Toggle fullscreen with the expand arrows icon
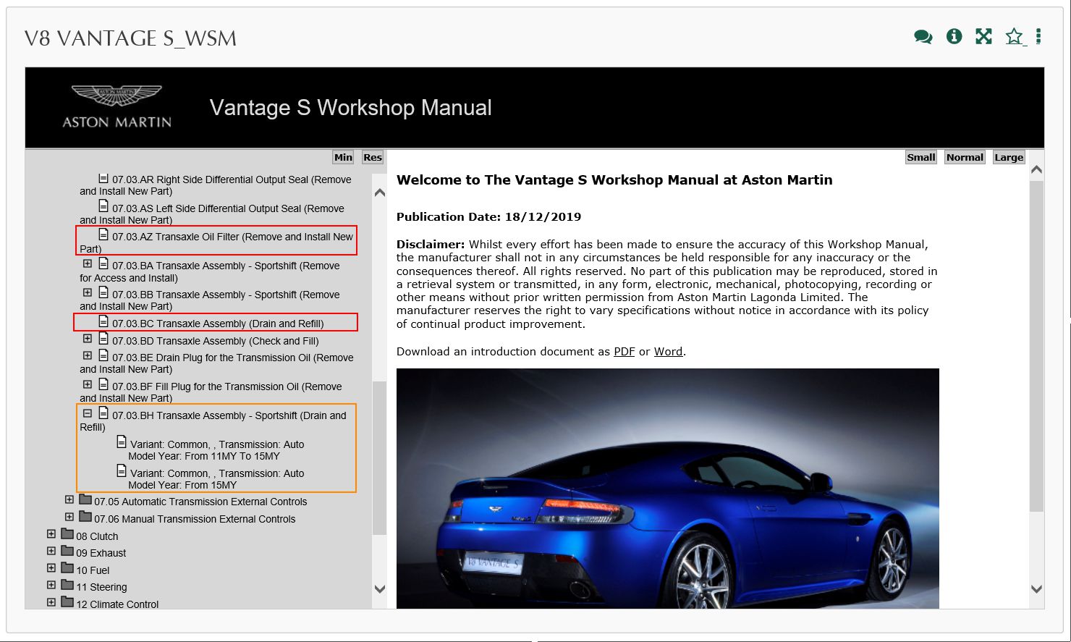The height and width of the screenshot is (642, 1071). point(983,36)
